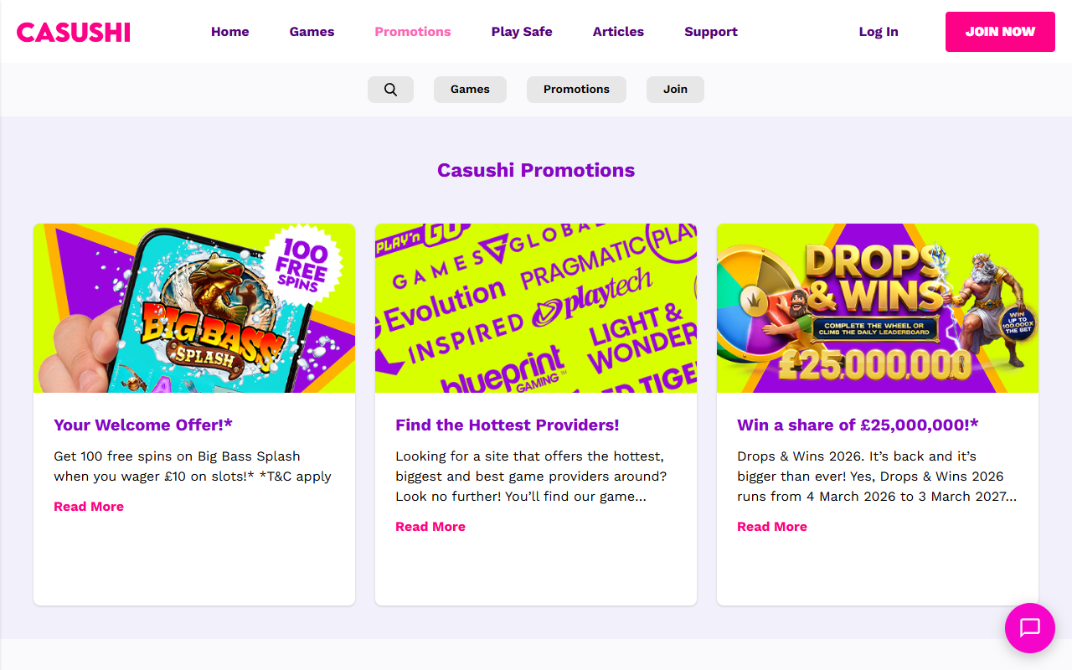This screenshot has height=670, width=1072.
Task: Read More about the Welcome Offer
Action: pos(89,506)
